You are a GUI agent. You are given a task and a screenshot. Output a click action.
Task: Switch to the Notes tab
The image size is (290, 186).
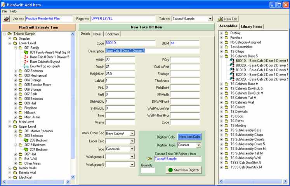click(97, 34)
